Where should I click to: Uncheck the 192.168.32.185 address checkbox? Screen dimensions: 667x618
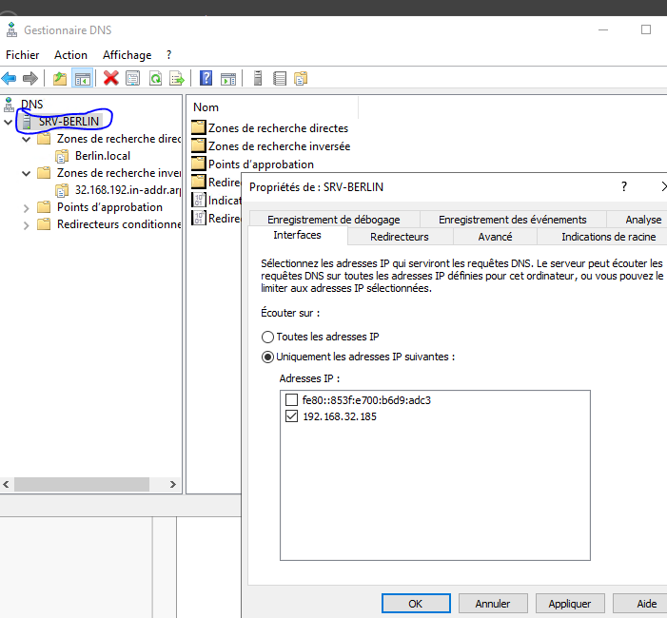291,416
